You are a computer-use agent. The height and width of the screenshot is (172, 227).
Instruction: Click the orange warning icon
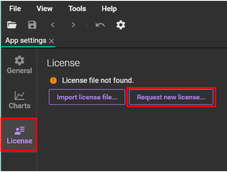point(53,81)
